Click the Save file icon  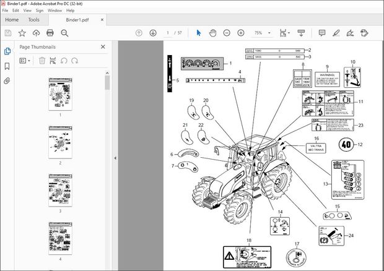[x=8, y=33]
